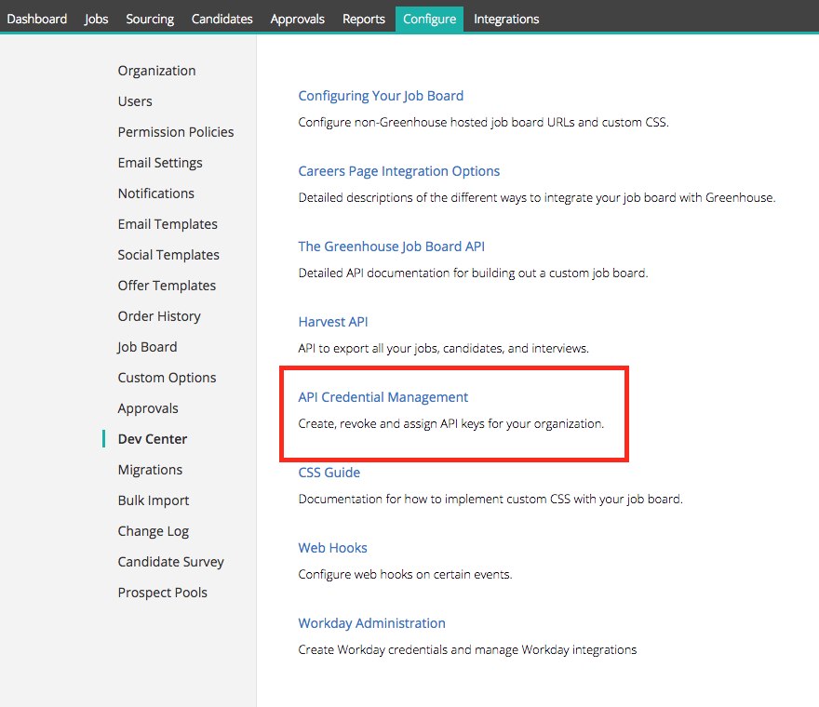
Task: Click 'Detailed descriptions of the different ways' text
Action: tap(537, 198)
